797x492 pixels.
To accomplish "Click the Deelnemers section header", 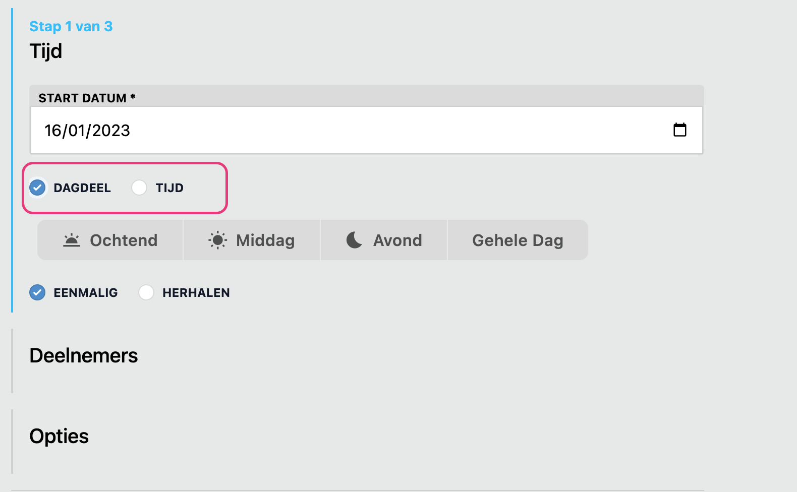I will [x=83, y=356].
